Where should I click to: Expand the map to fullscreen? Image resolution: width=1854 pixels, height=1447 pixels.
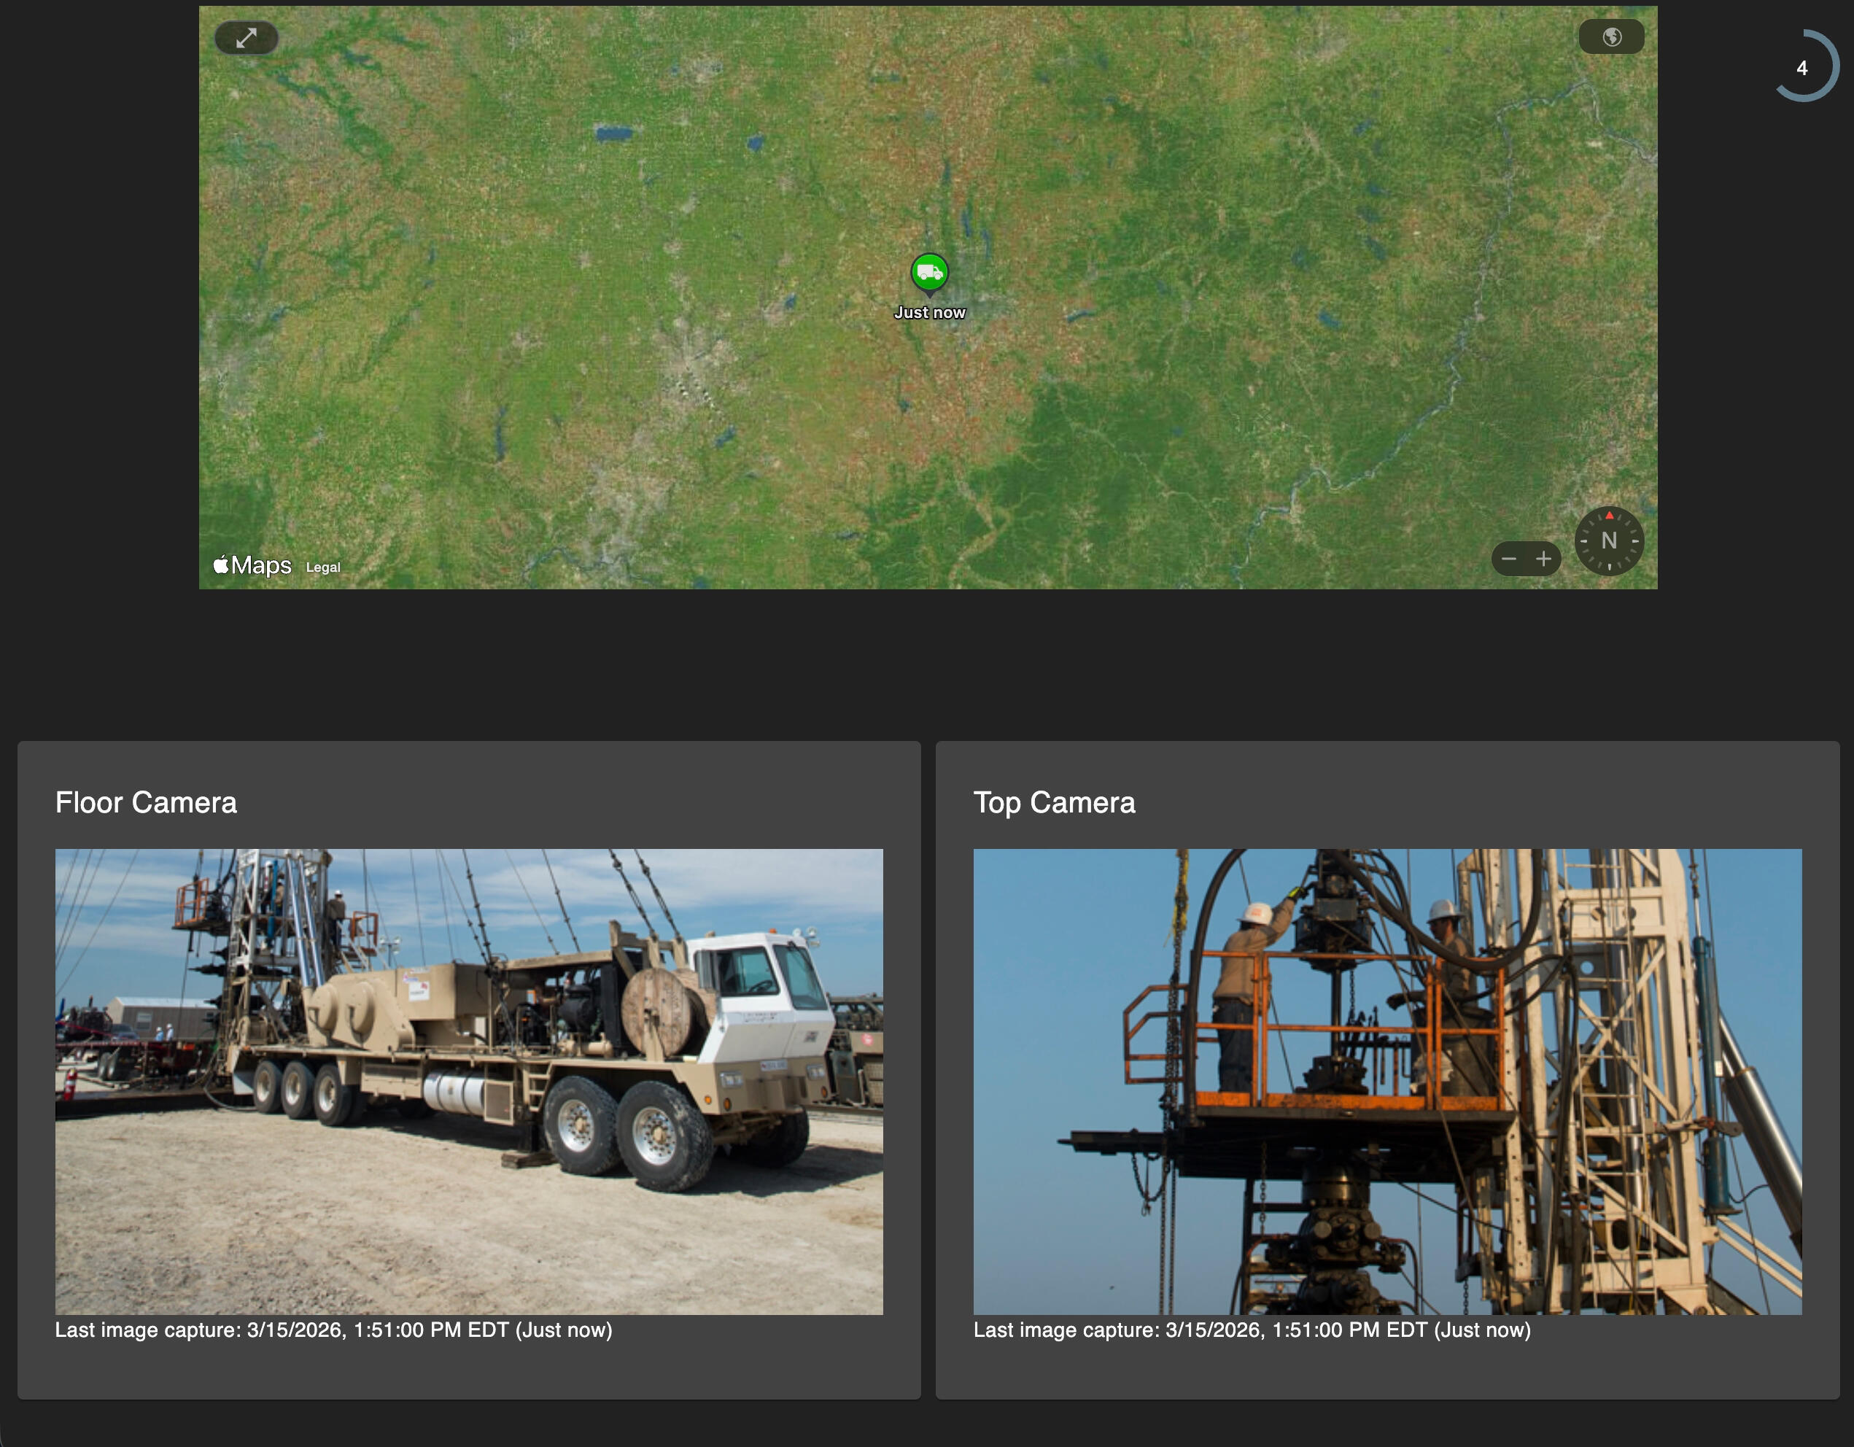point(247,38)
